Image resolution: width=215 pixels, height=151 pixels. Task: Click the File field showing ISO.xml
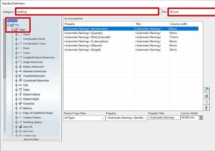coord(192,12)
